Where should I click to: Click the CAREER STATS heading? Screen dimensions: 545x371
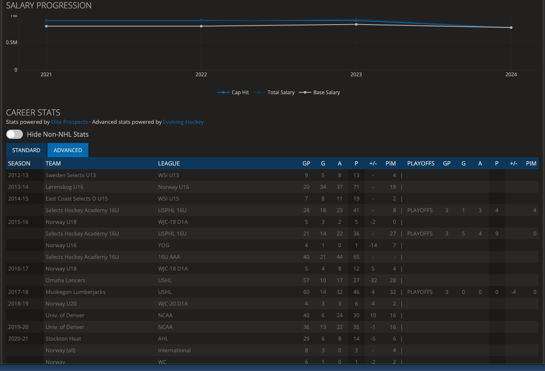33,113
